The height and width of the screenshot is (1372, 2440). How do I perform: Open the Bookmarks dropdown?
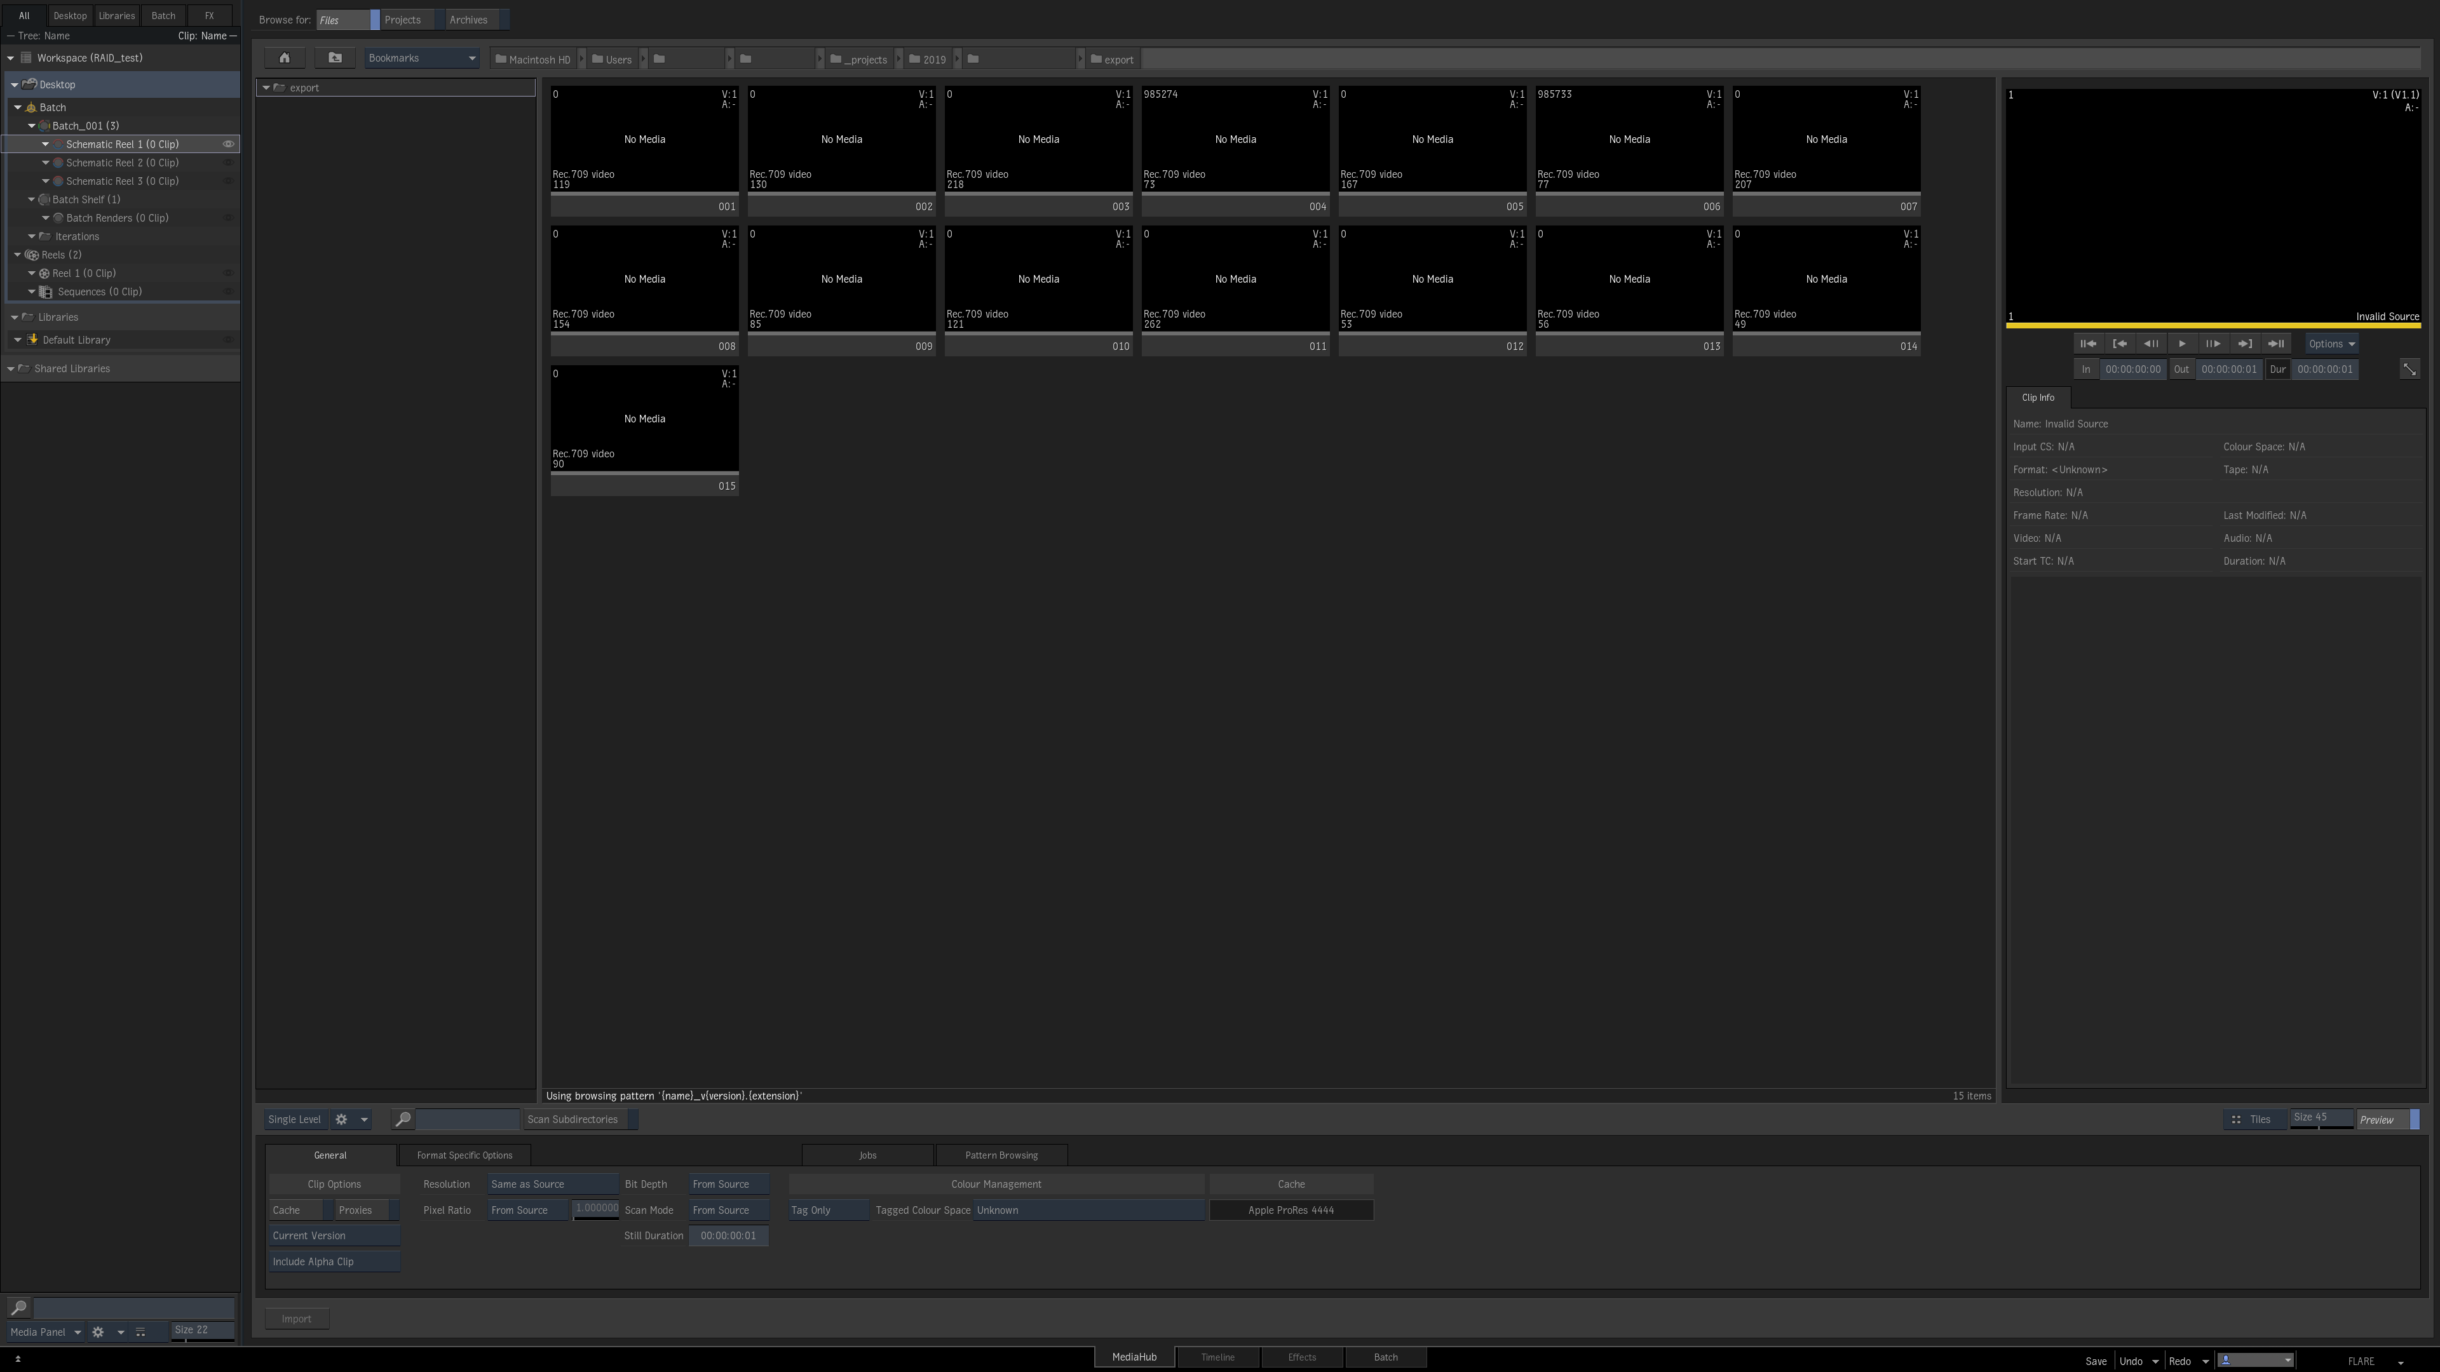coord(421,58)
